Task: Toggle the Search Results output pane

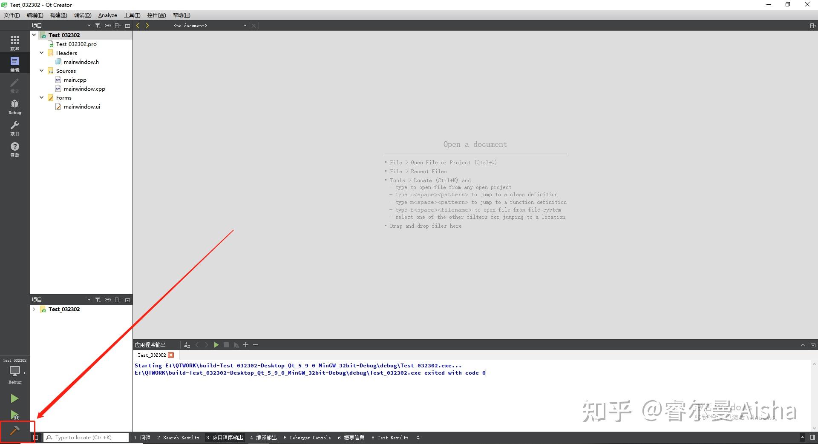Action: point(178,438)
